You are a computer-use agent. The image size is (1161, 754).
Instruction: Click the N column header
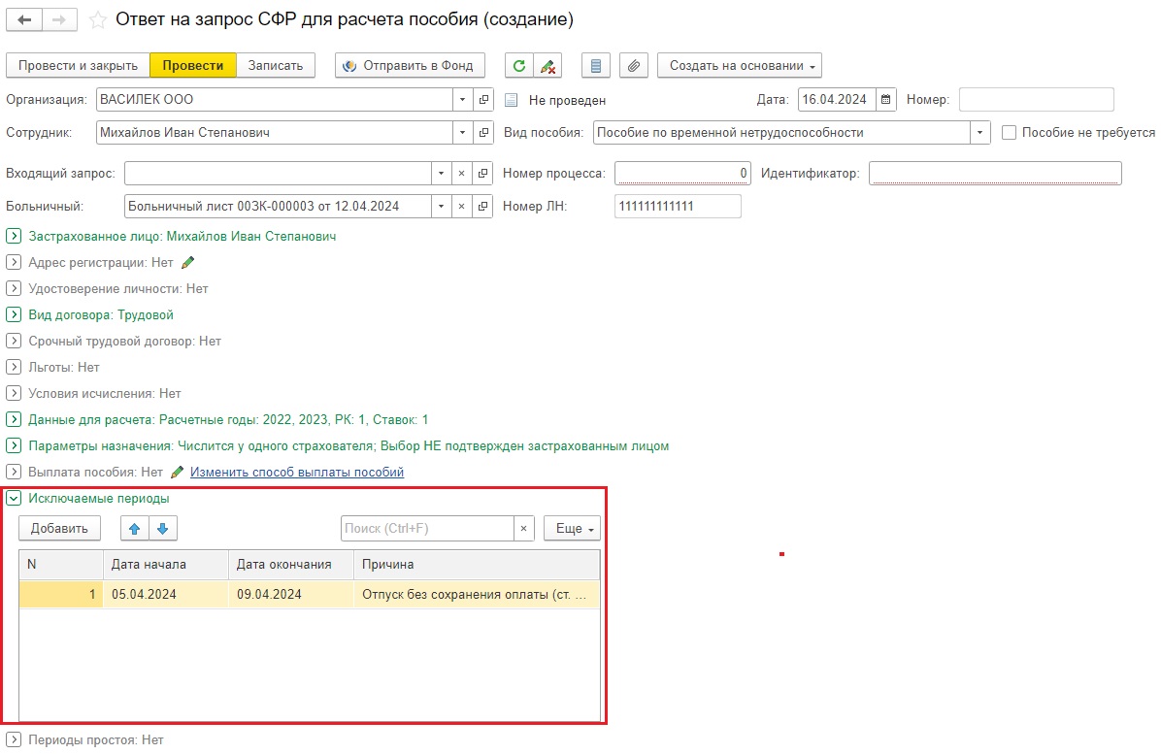(61, 565)
